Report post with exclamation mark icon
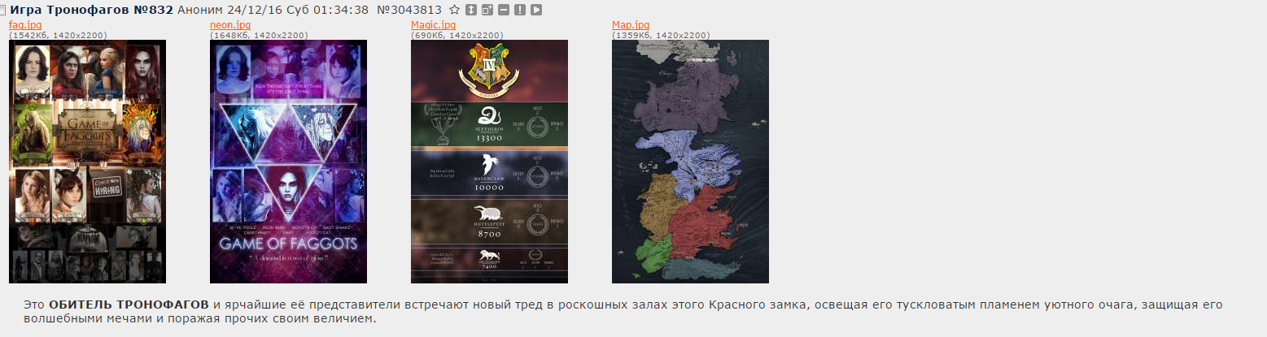Image resolution: width=1267 pixels, height=337 pixels. [x=520, y=10]
